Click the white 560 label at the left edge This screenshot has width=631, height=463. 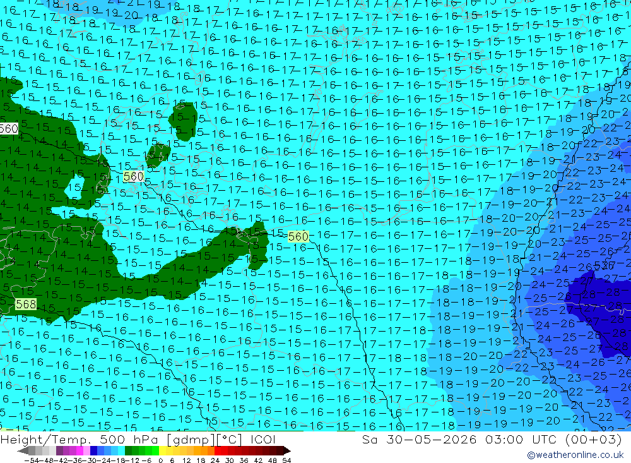[9, 129]
